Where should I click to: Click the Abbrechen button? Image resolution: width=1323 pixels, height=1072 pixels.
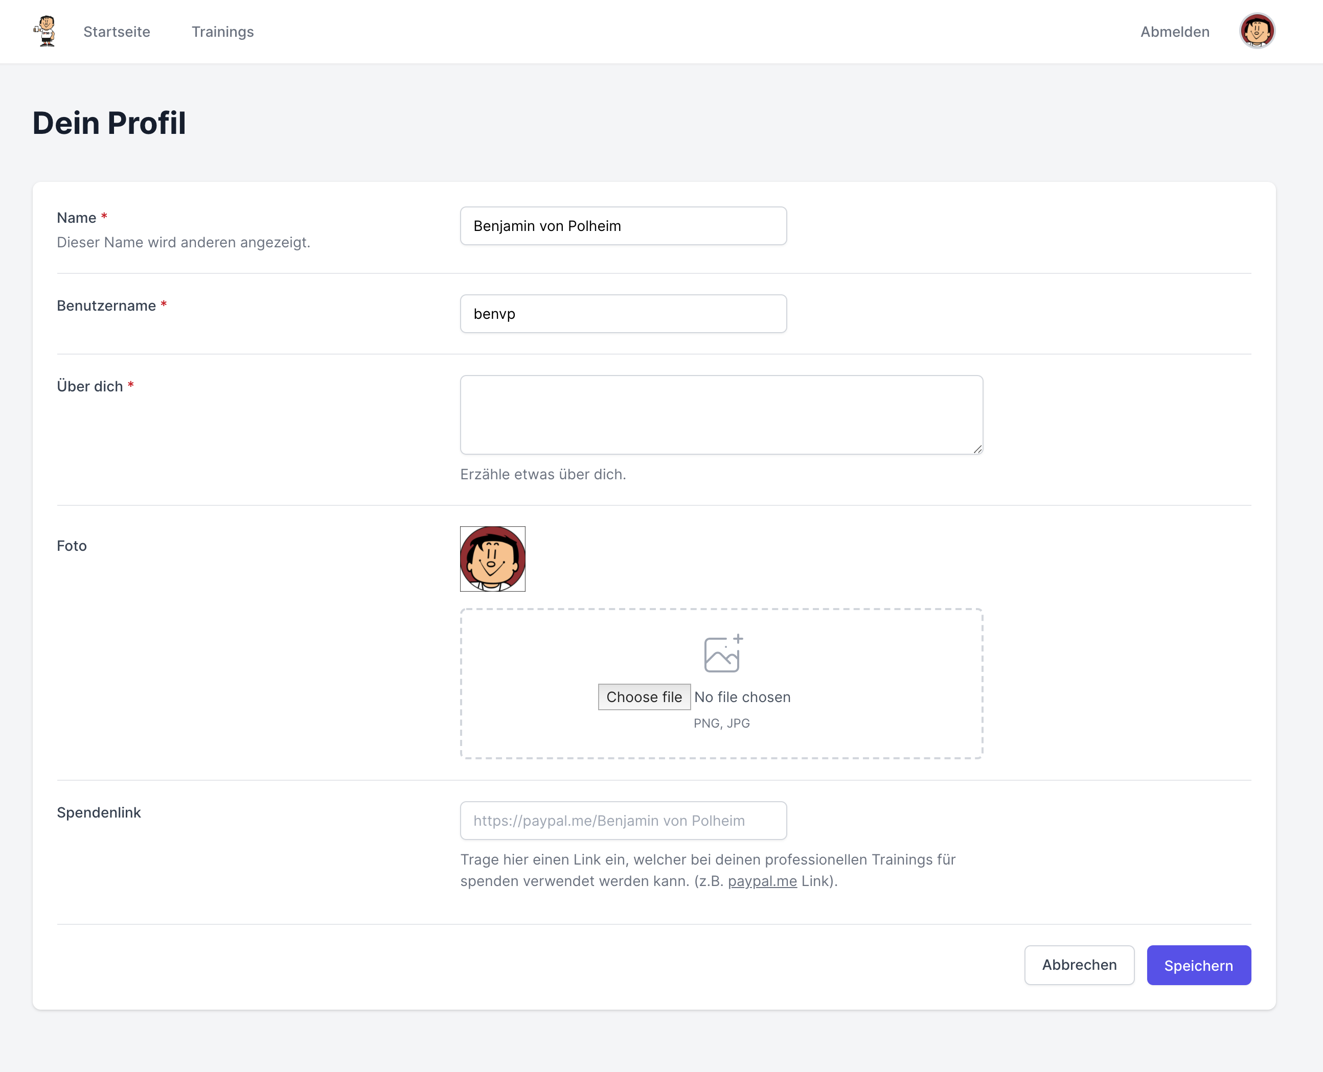[x=1079, y=965]
